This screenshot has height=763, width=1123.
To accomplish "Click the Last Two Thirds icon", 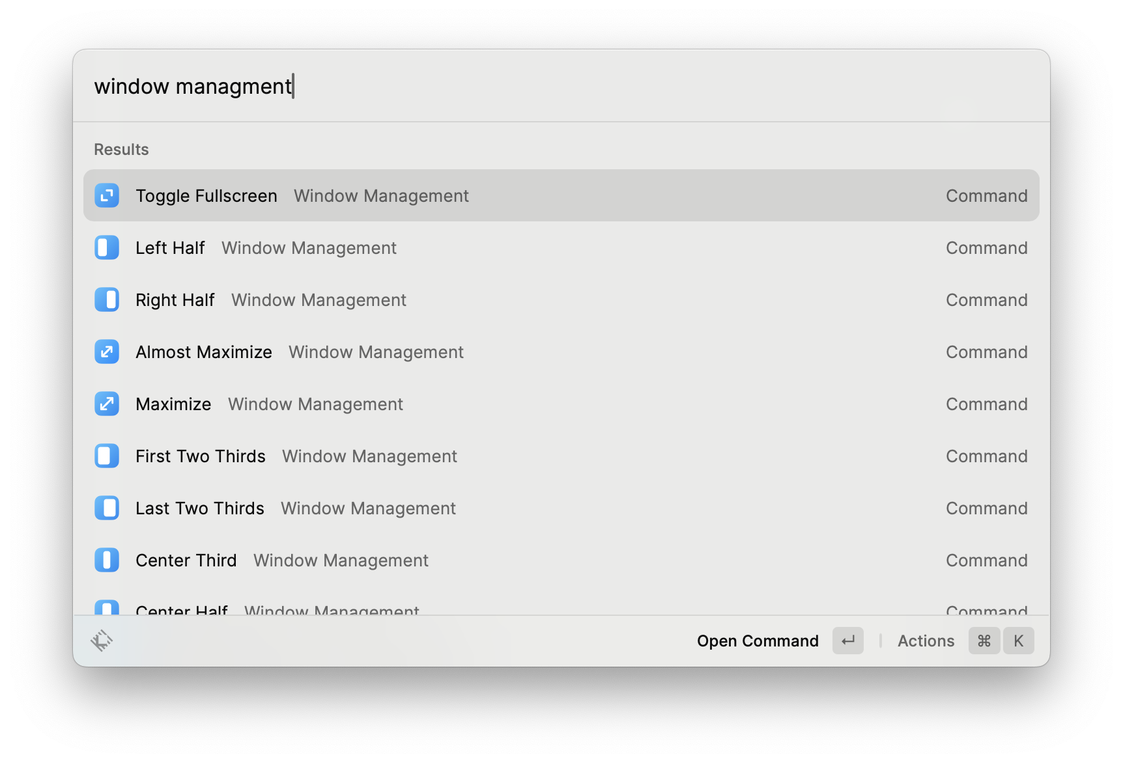I will (x=107, y=508).
